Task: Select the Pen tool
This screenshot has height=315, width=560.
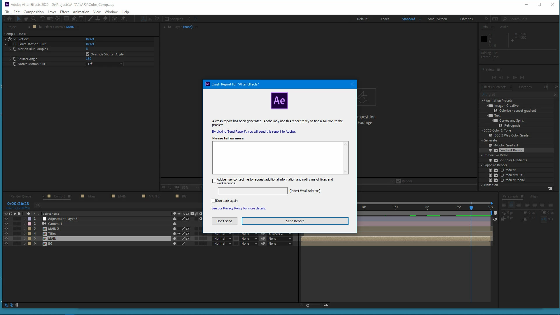Action: tap(74, 19)
